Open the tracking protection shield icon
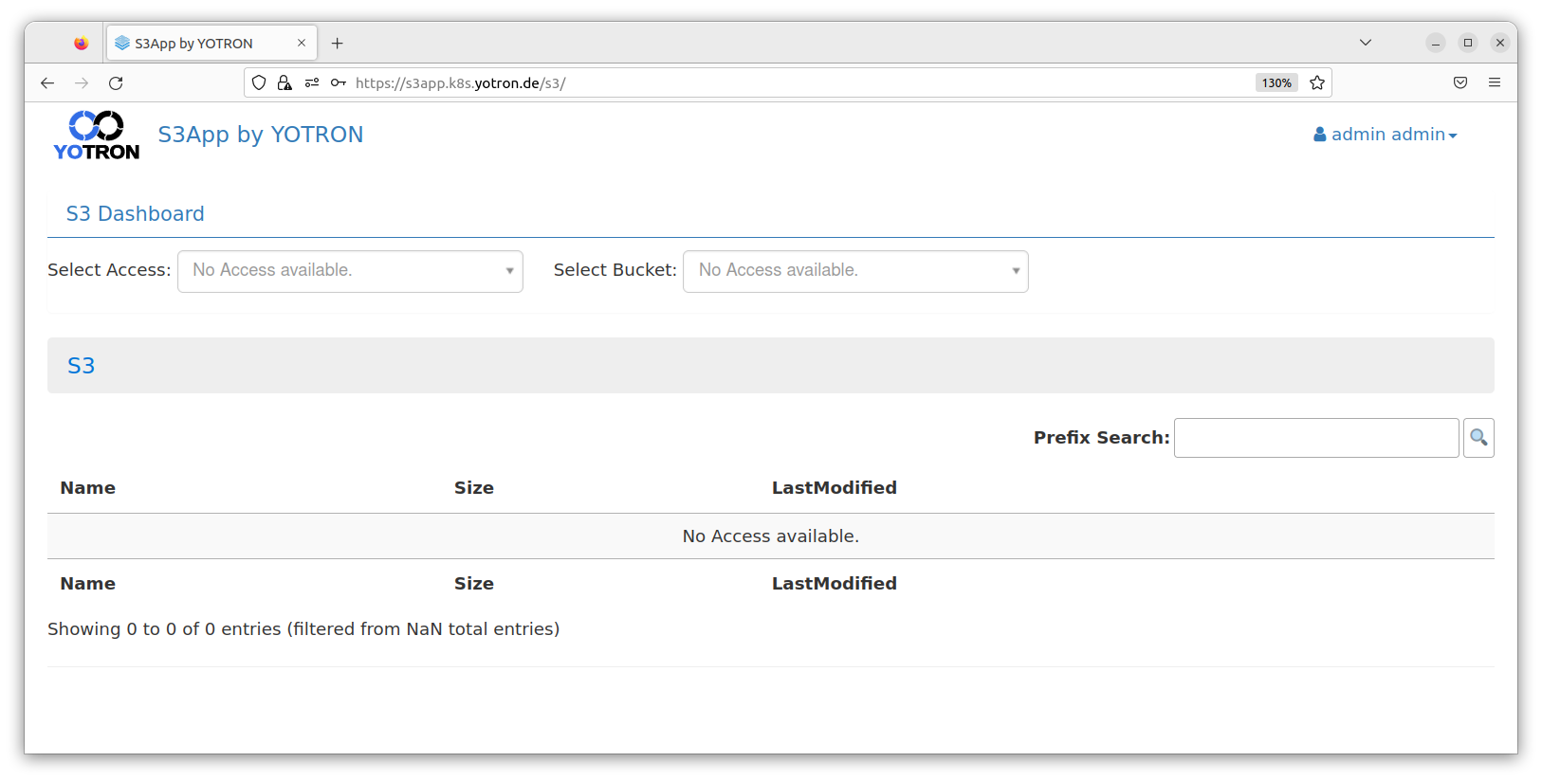Viewport: 1542px width, 781px height. [259, 83]
